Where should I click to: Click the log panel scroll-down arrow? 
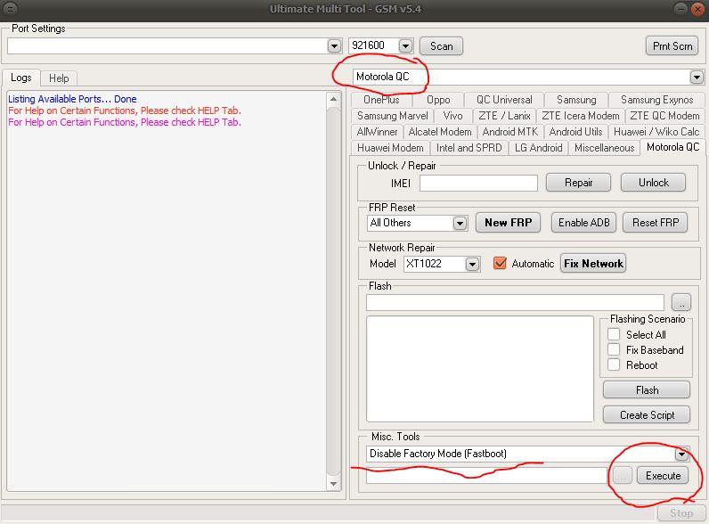(333, 484)
